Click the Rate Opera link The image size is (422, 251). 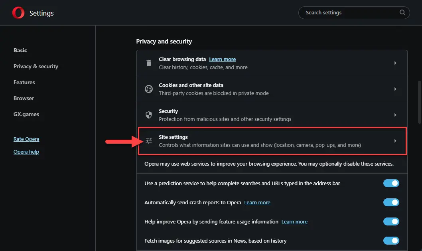pos(26,139)
